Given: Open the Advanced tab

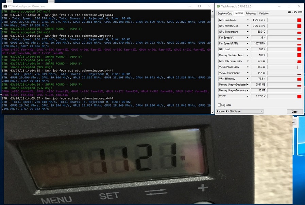Looking at the screenshot, I should (251, 13).
